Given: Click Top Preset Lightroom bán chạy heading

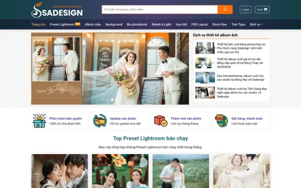Looking at the screenshot, I should [150, 138].
